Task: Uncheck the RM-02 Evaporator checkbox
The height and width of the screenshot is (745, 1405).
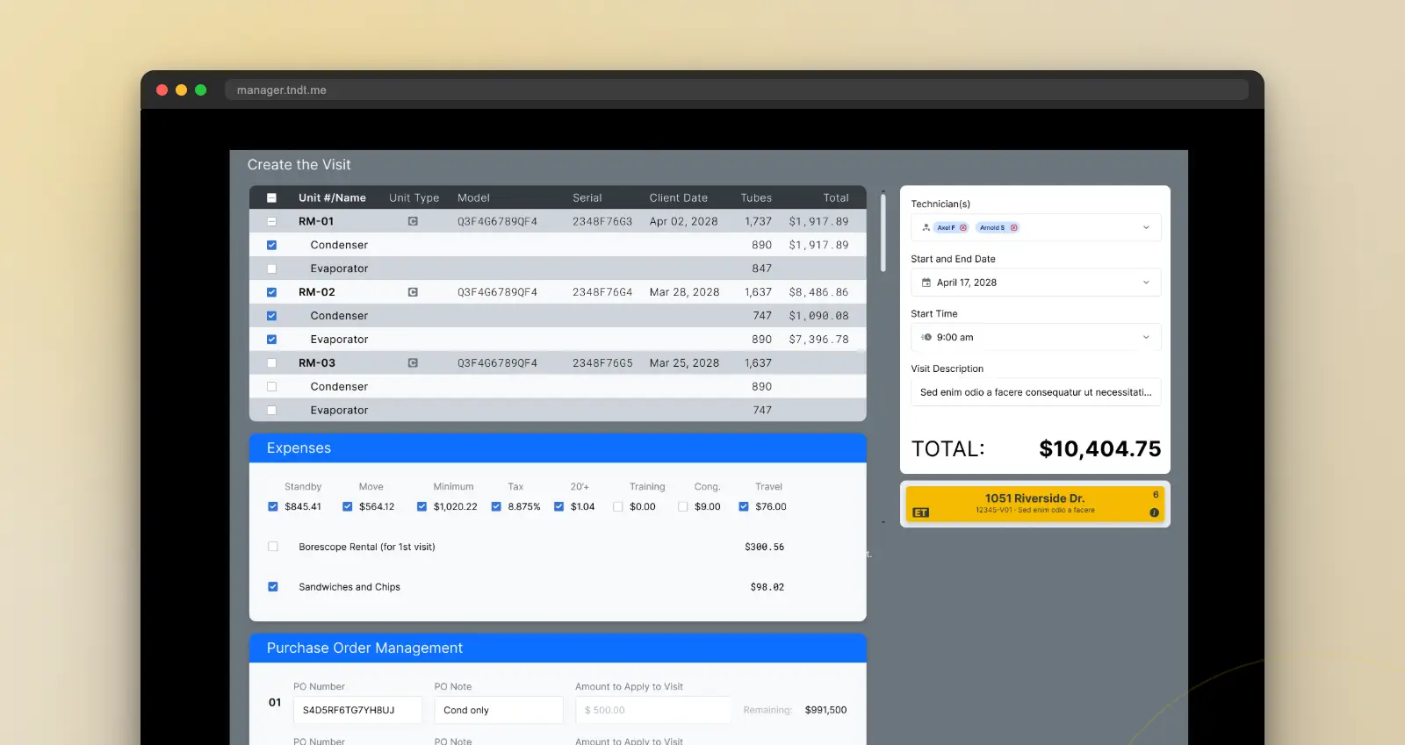Action: pyautogui.click(x=271, y=340)
